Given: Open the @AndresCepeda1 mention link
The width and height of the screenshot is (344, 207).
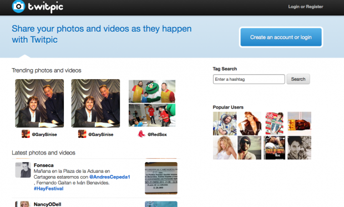Looking at the screenshot, I should [110, 177].
